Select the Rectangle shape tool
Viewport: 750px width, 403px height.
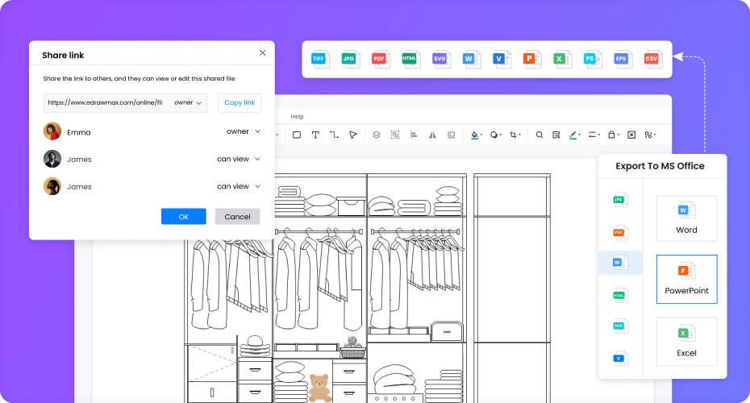296,135
